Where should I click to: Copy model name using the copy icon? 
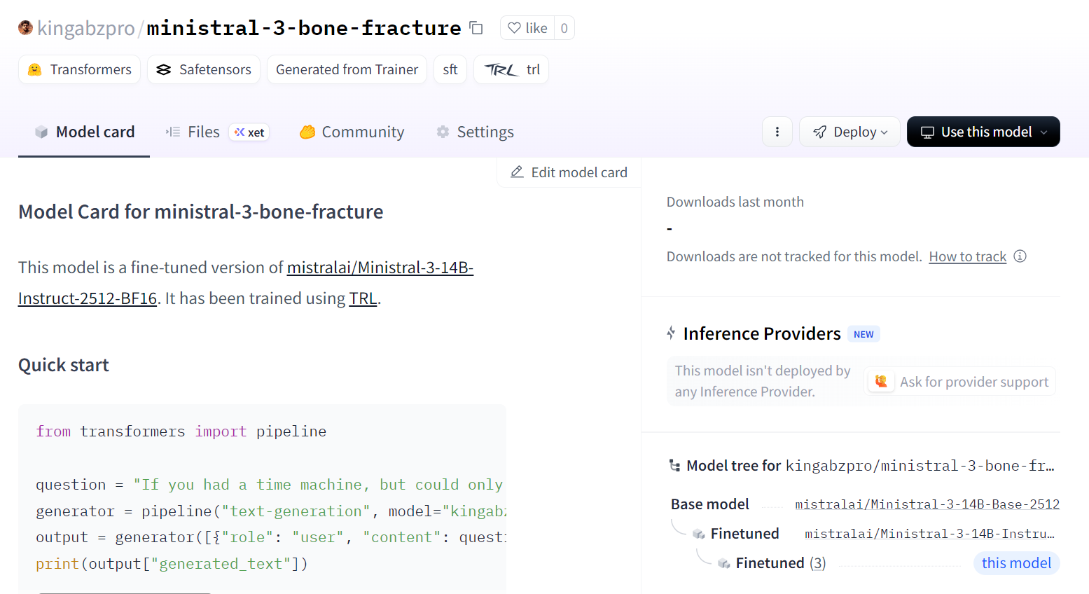coord(476,28)
